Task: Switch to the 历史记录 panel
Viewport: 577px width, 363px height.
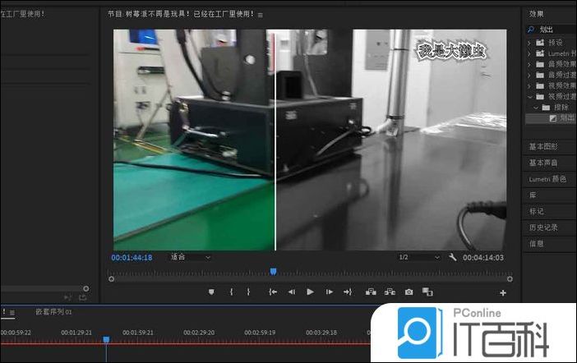Action: pos(542,227)
